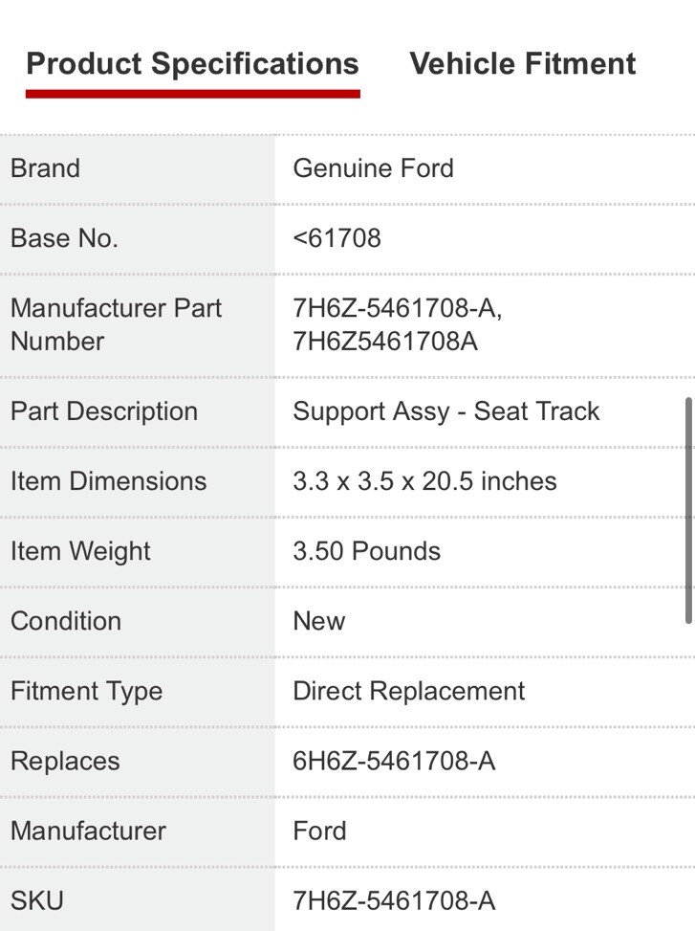Click the "6H6Z-5461708-A" replaces part number
695x931 pixels.
(x=394, y=761)
